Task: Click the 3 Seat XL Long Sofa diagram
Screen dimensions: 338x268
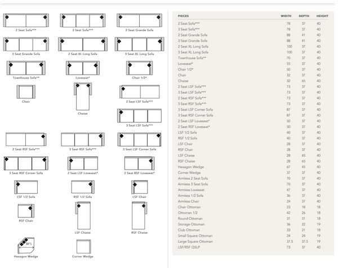Action: click(x=139, y=44)
